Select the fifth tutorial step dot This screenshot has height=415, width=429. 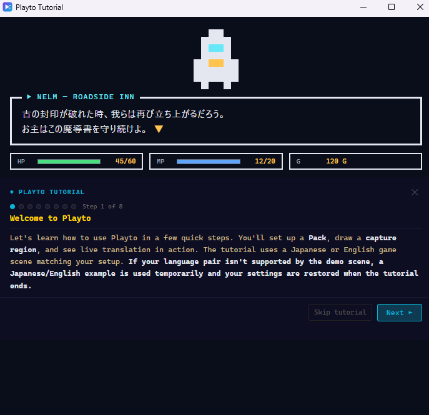tap(47, 207)
